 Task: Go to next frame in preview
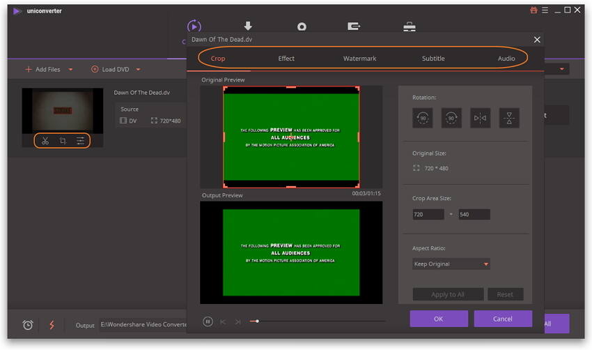237,321
